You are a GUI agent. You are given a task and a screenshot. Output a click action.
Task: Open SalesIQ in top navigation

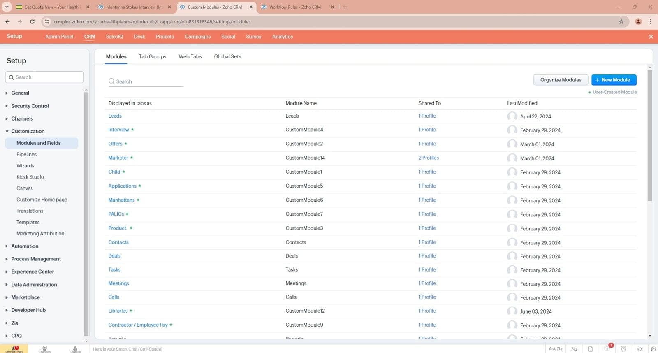click(114, 37)
